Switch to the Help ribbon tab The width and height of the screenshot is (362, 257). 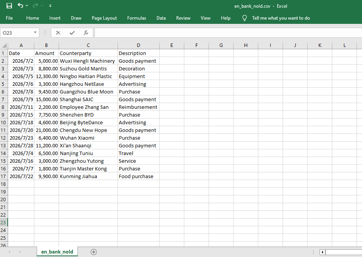[x=226, y=18]
